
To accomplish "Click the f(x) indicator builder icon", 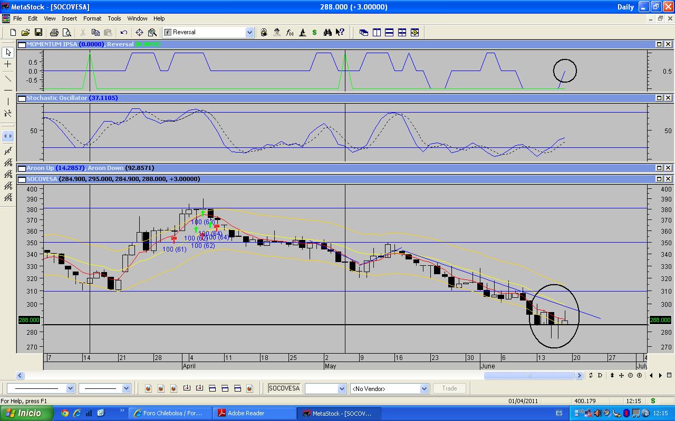I will [290, 33].
